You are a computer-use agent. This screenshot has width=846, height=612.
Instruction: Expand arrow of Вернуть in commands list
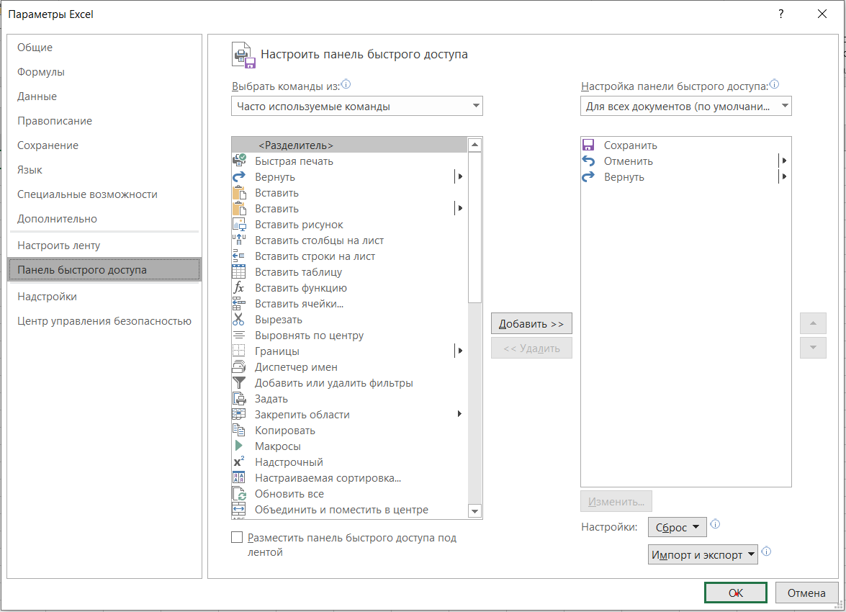[x=459, y=176]
